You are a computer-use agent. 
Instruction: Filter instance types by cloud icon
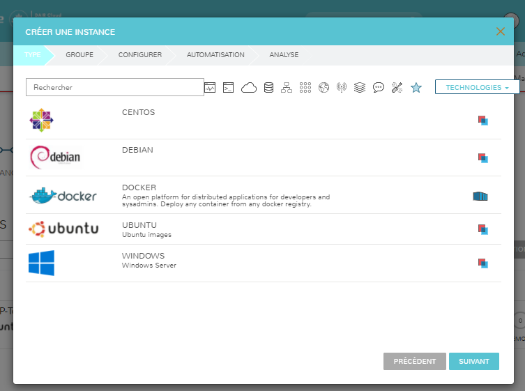tap(249, 87)
